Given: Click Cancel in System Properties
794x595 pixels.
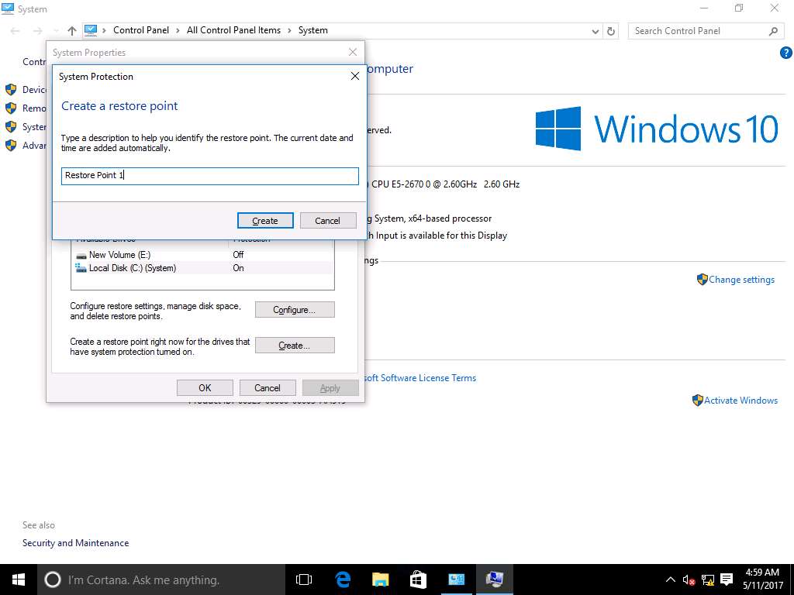Looking at the screenshot, I should click(x=268, y=388).
